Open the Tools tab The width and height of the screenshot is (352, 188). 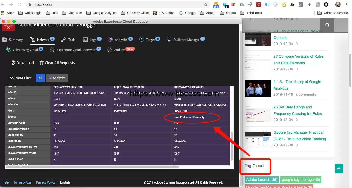68,40
